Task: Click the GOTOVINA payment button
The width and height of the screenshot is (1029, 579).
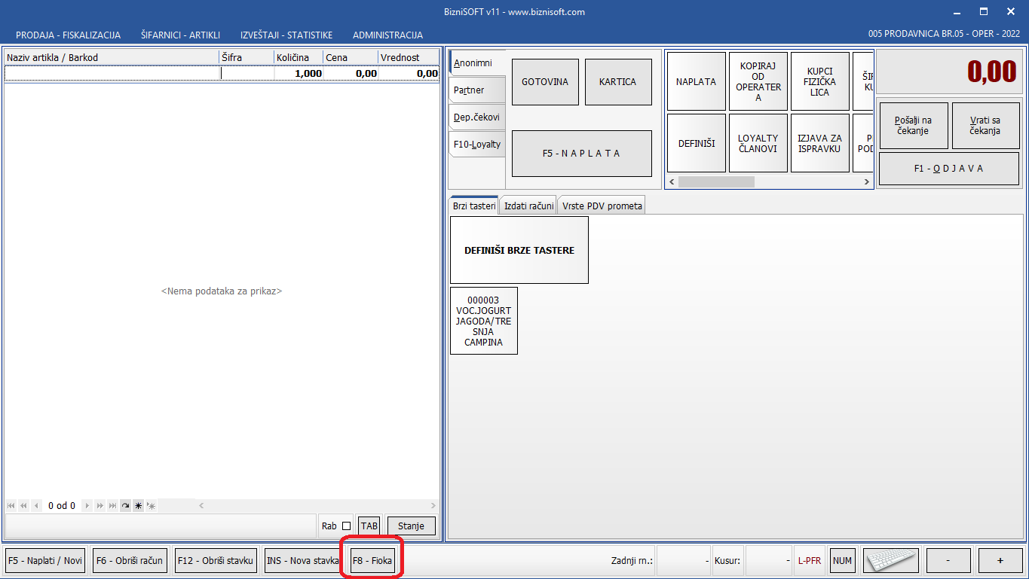Action: point(545,82)
